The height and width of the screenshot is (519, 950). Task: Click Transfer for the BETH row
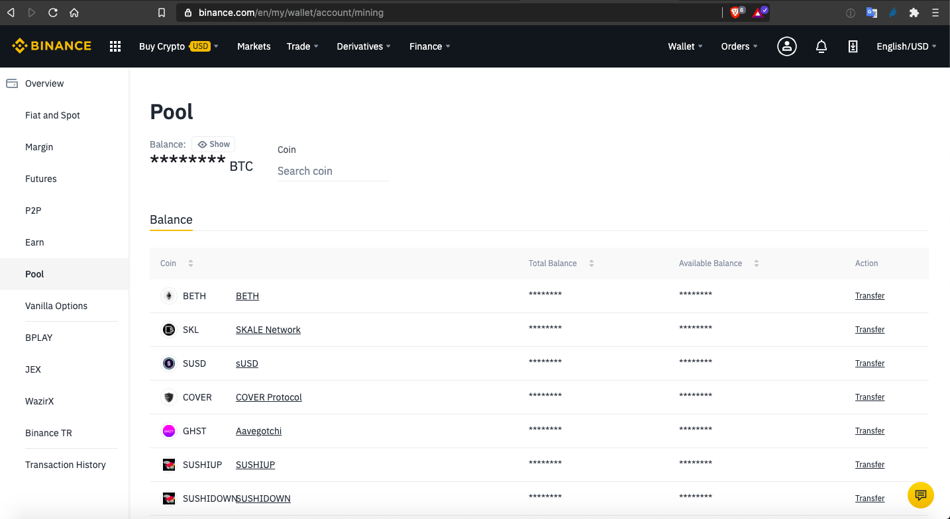click(870, 296)
